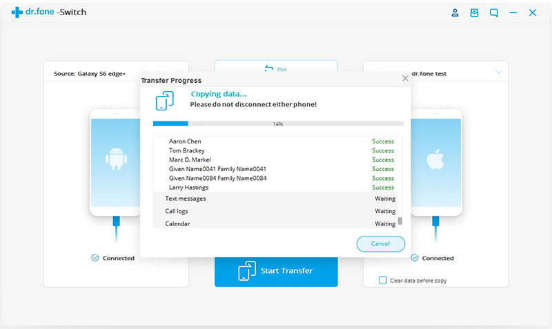Cancel the data transfer
Screen dimensions: 552x329
(x=381, y=243)
